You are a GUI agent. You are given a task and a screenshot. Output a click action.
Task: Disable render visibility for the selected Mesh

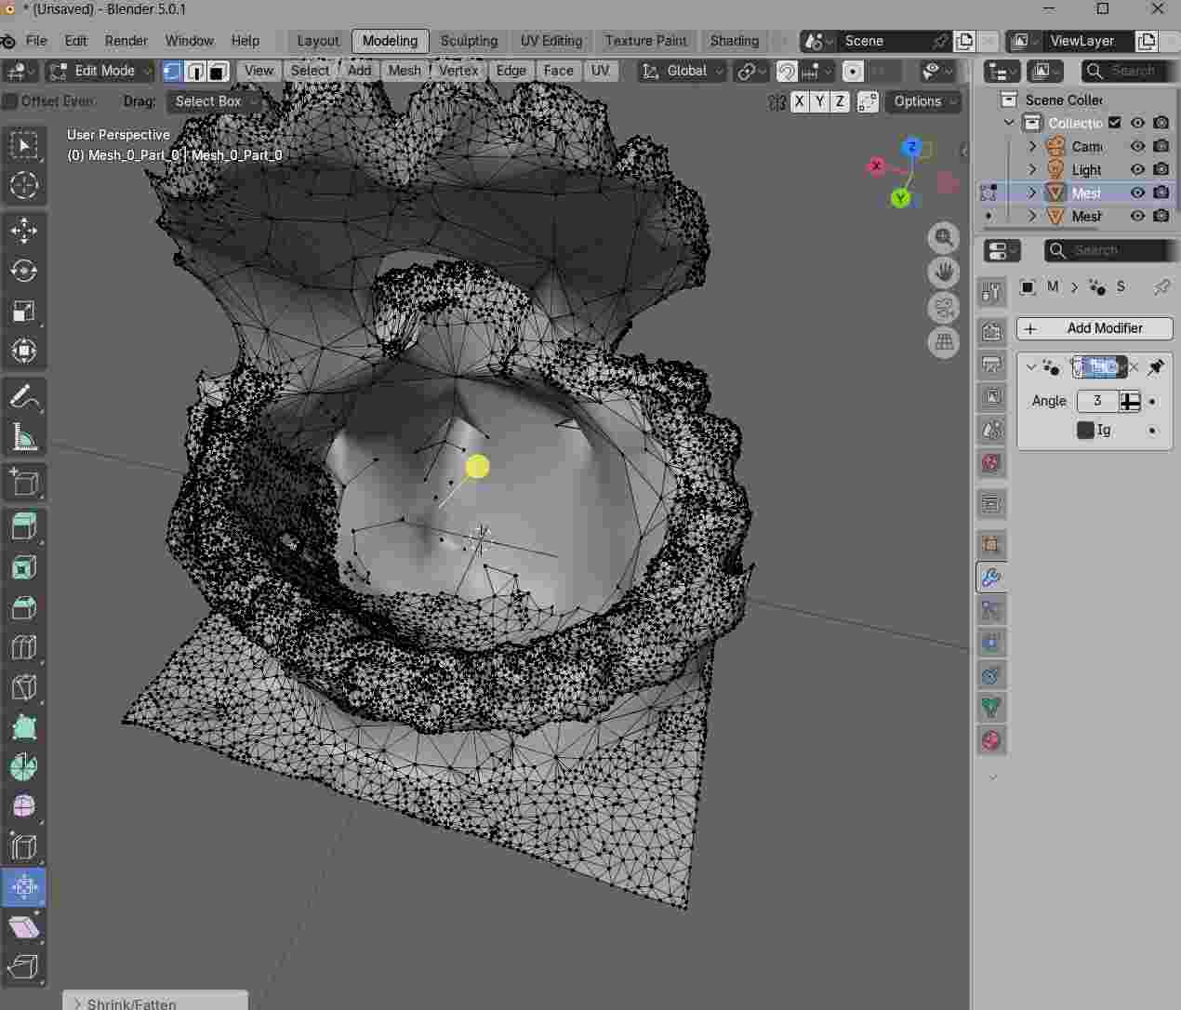(1161, 193)
